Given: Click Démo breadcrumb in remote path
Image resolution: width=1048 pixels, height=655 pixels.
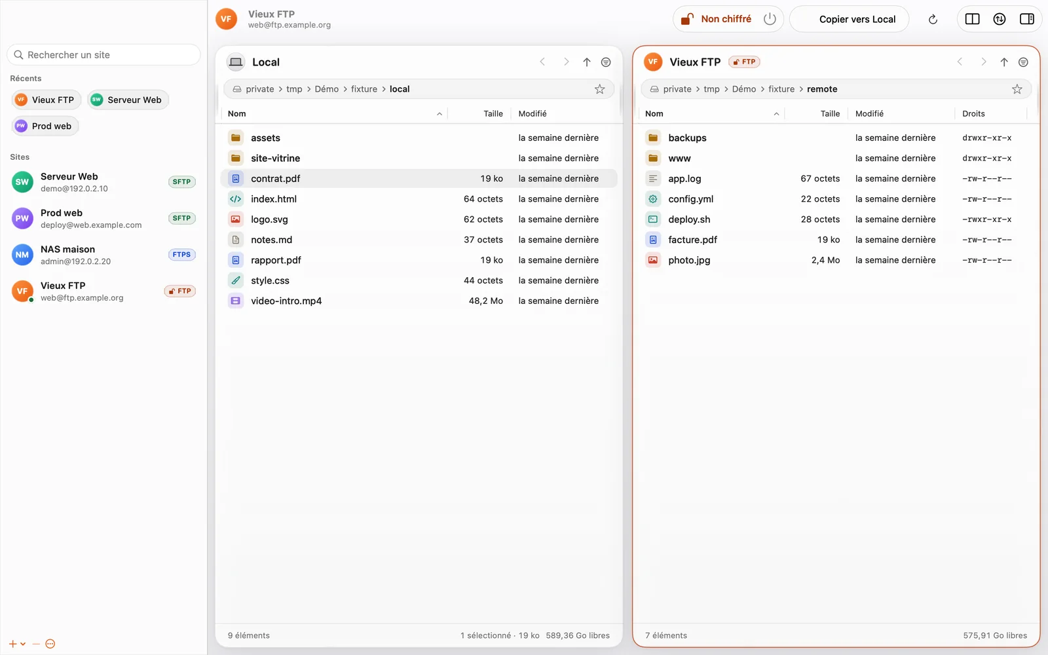Looking at the screenshot, I should point(744,89).
